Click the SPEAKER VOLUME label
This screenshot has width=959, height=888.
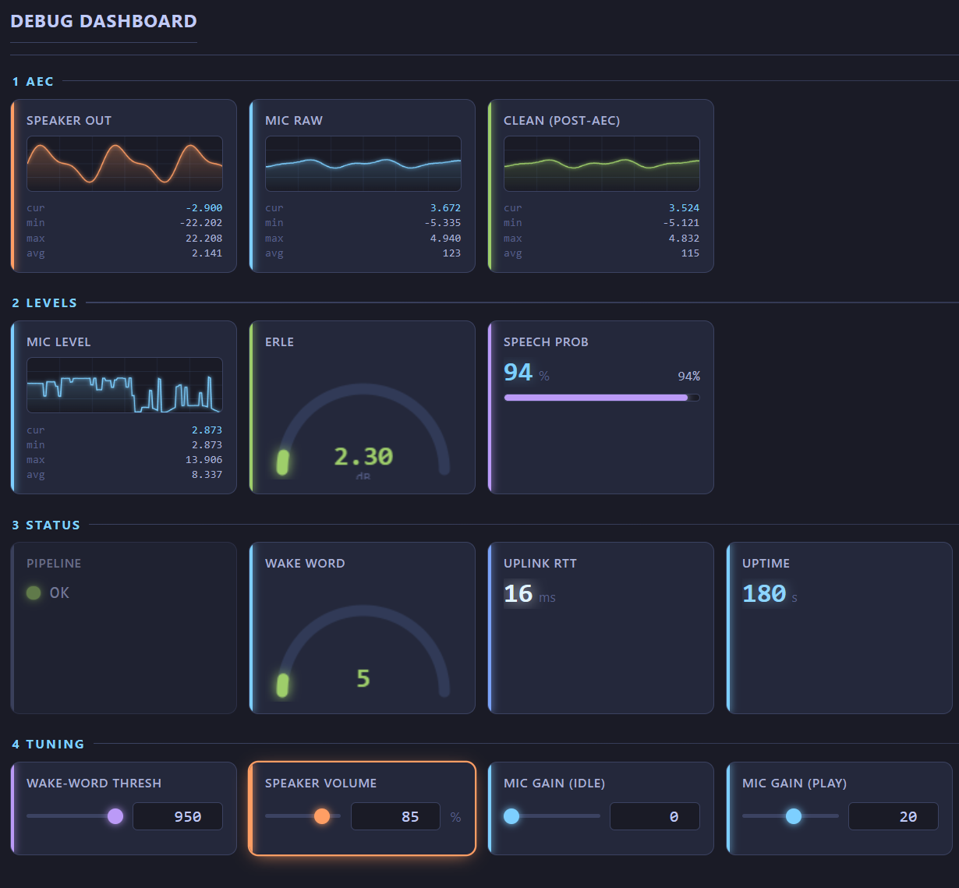pyautogui.click(x=320, y=783)
